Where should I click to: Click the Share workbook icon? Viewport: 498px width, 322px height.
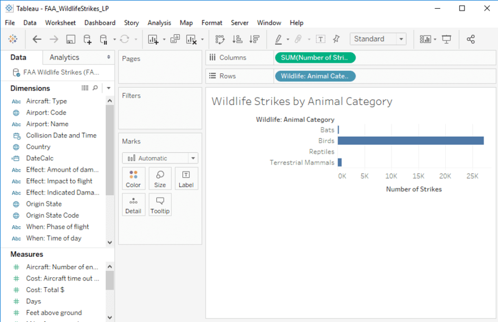[471, 39]
